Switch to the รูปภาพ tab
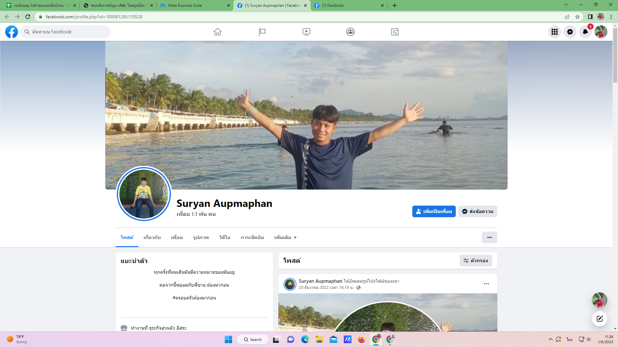618x347 pixels. (201, 237)
